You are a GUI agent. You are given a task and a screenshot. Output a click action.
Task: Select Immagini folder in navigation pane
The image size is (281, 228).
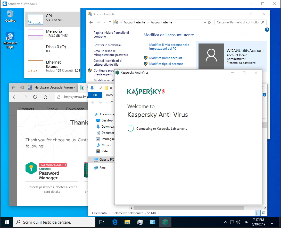click(x=105, y=139)
